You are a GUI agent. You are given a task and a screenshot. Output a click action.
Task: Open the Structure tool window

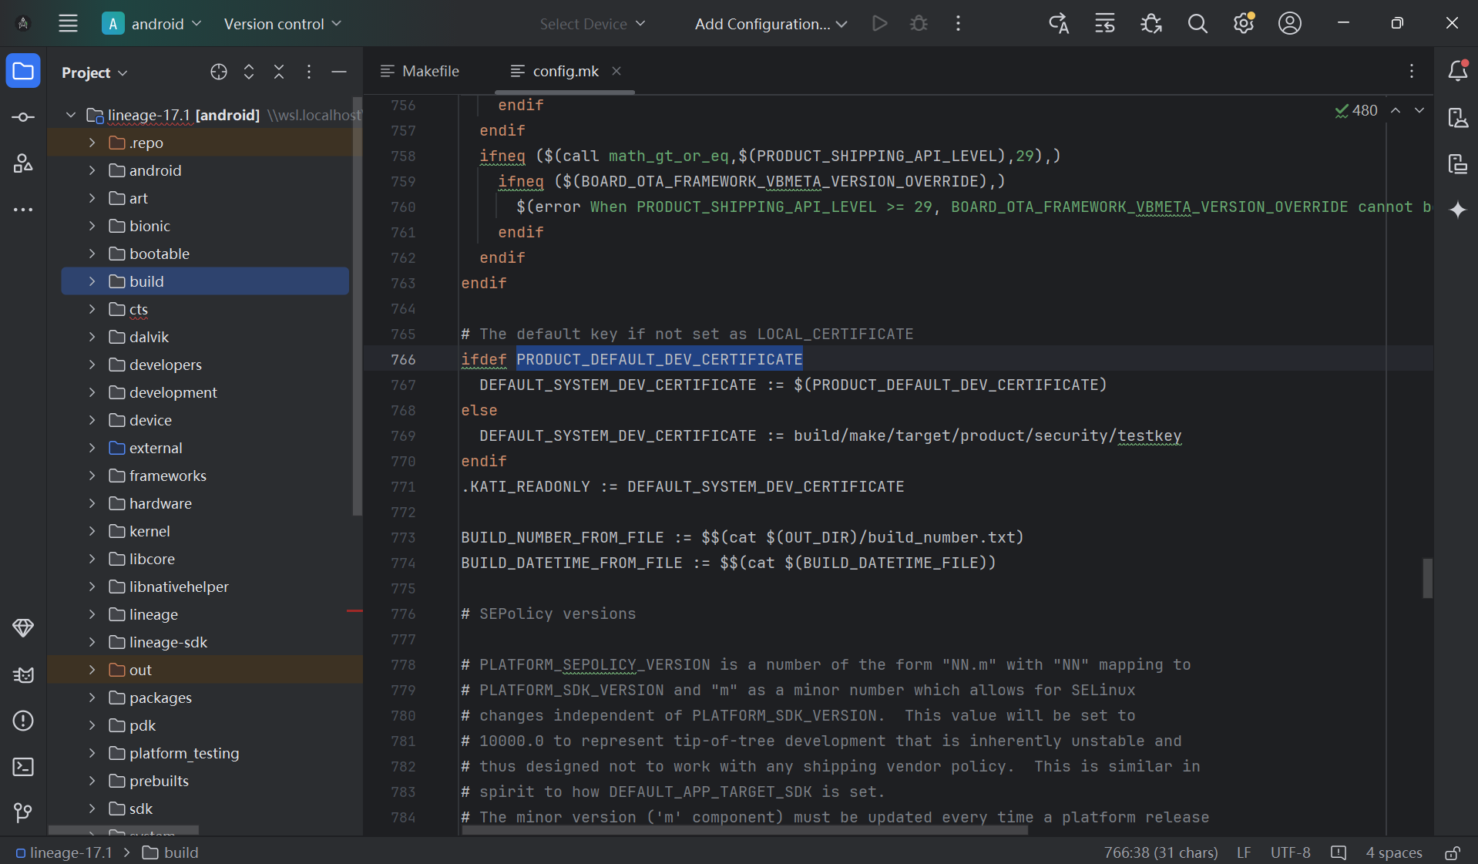[x=23, y=163]
